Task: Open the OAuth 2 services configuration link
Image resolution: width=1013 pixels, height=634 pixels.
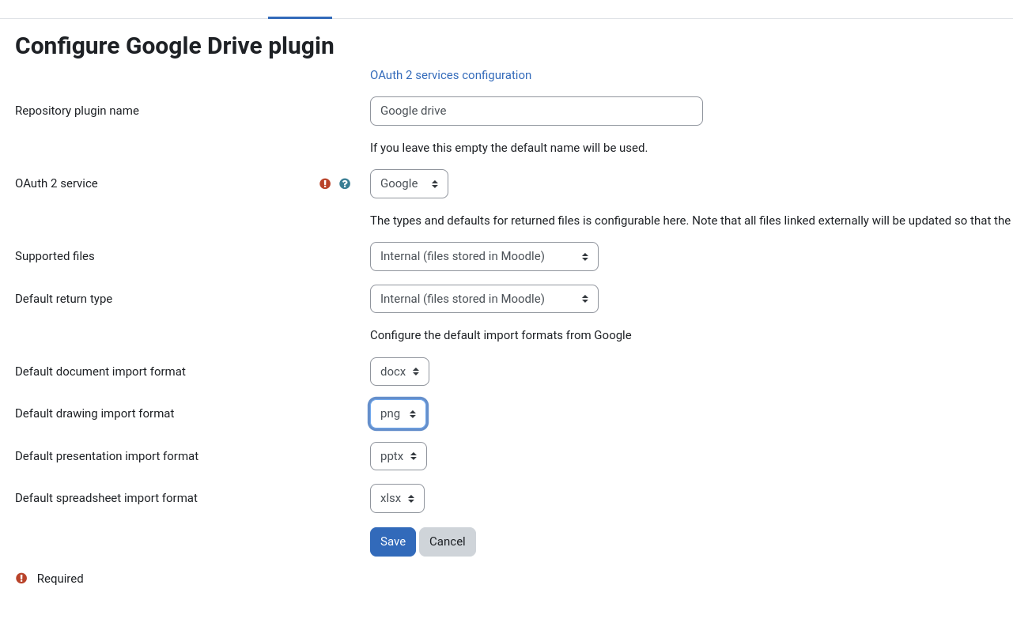Action: click(x=451, y=75)
